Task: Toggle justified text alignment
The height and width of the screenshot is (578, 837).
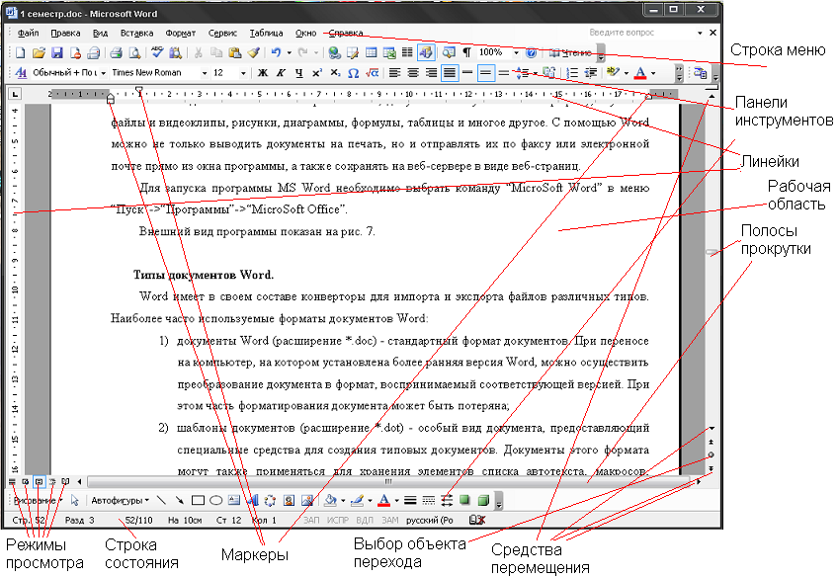Action: pyautogui.click(x=450, y=73)
